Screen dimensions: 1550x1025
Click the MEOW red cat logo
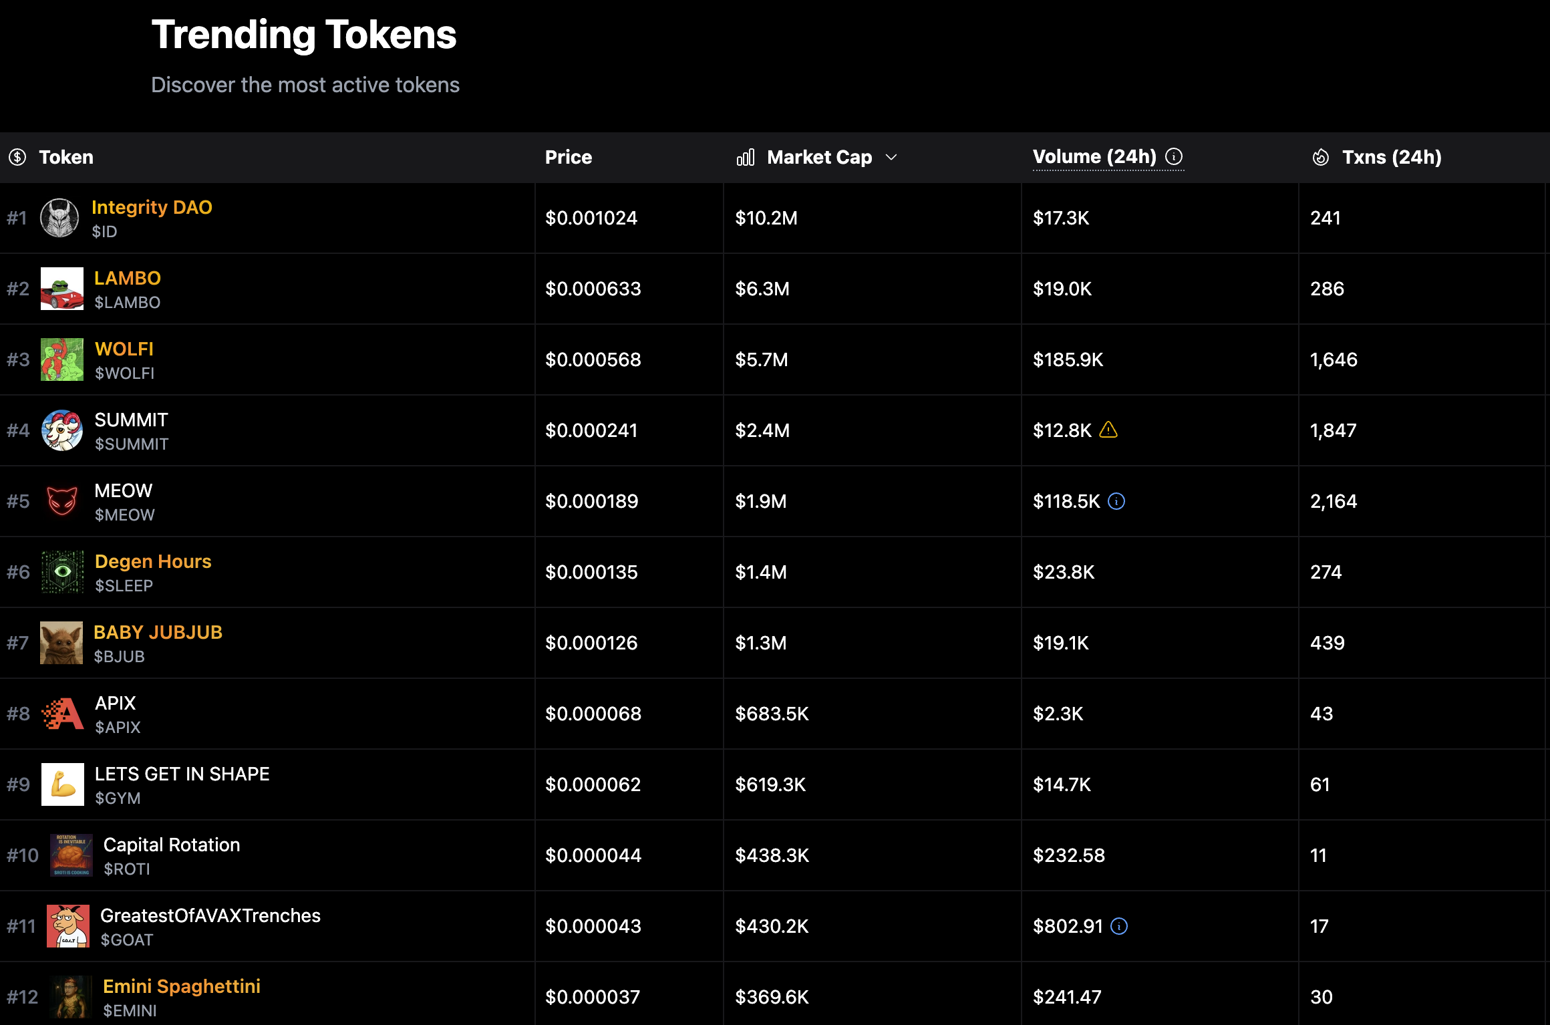pyautogui.click(x=62, y=501)
